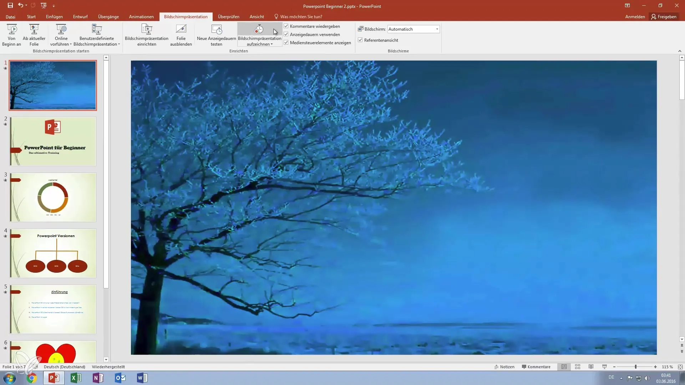Select slide 5 Einführung thumbnail
The width and height of the screenshot is (685, 385).
click(53, 309)
